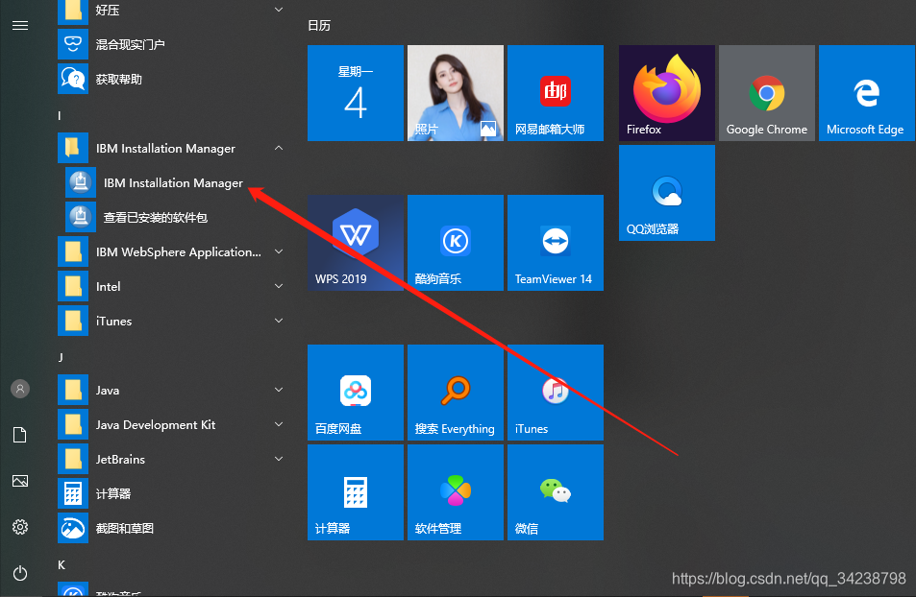916x597 pixels.
Task: Launch IBM Installation Manager app entry
Action: coord(173,182)
